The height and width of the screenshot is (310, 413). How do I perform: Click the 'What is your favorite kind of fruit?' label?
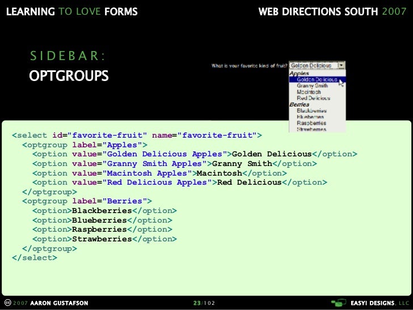point(249,66)
